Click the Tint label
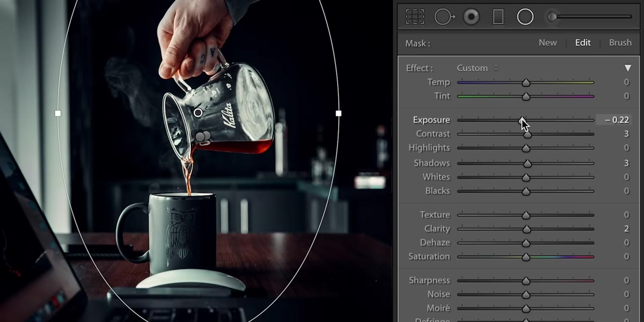 [x=442, y=96]
